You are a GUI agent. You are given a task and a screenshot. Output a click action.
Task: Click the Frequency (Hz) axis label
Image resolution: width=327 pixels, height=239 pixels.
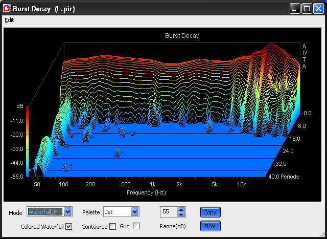click(146, 192)
